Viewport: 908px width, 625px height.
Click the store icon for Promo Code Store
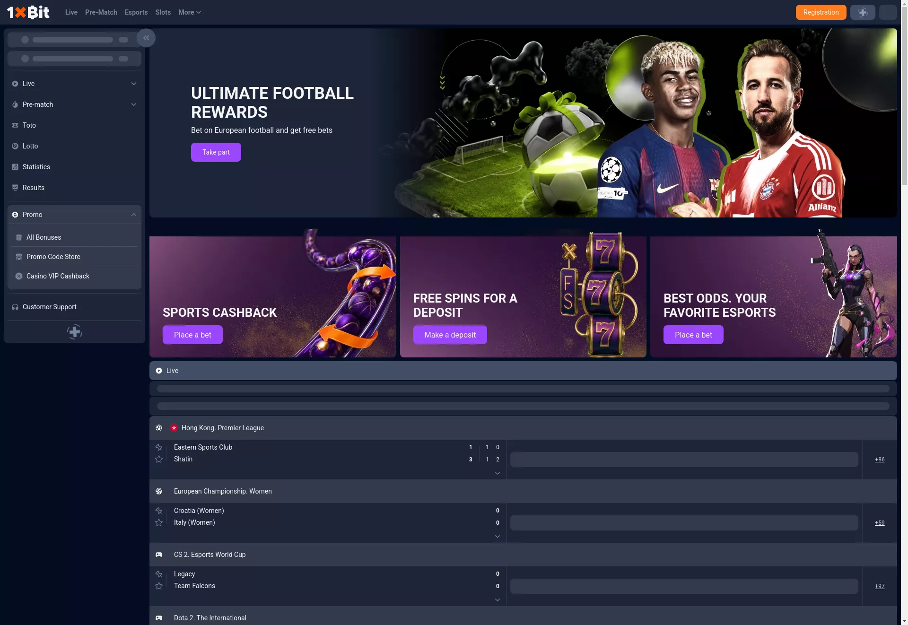pyautogui.click(x=19, y=257)
